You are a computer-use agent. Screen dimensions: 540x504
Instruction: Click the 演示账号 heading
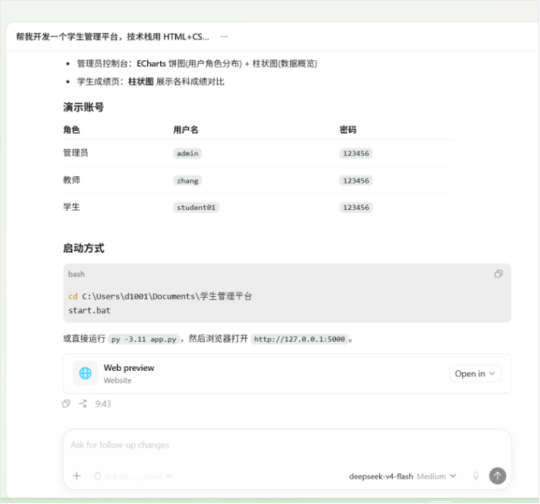[83, 107]
